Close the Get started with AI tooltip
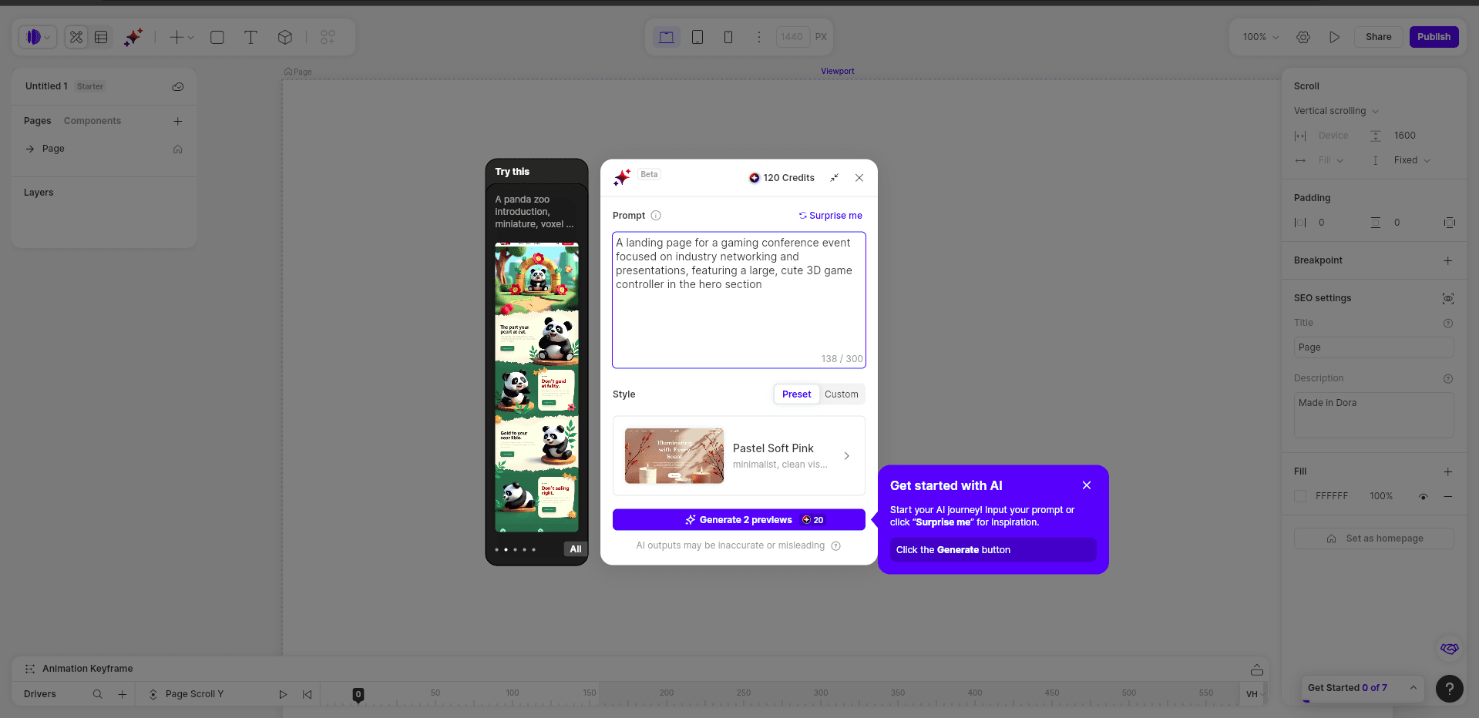 click(1087, 485)
